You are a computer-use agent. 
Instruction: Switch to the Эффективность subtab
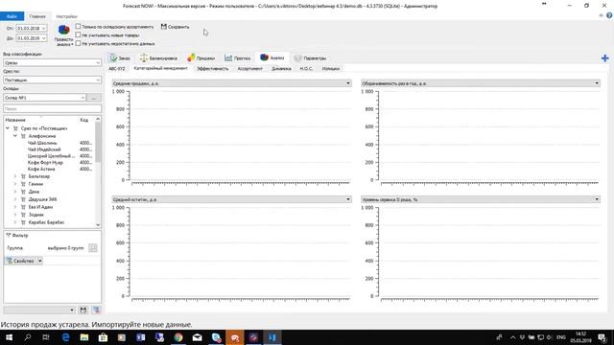coord(213,68)
